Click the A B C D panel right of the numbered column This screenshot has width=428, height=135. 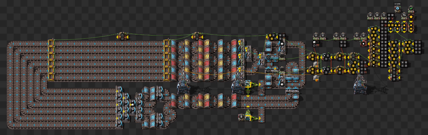pyautogui.click(x=404, y=64)
